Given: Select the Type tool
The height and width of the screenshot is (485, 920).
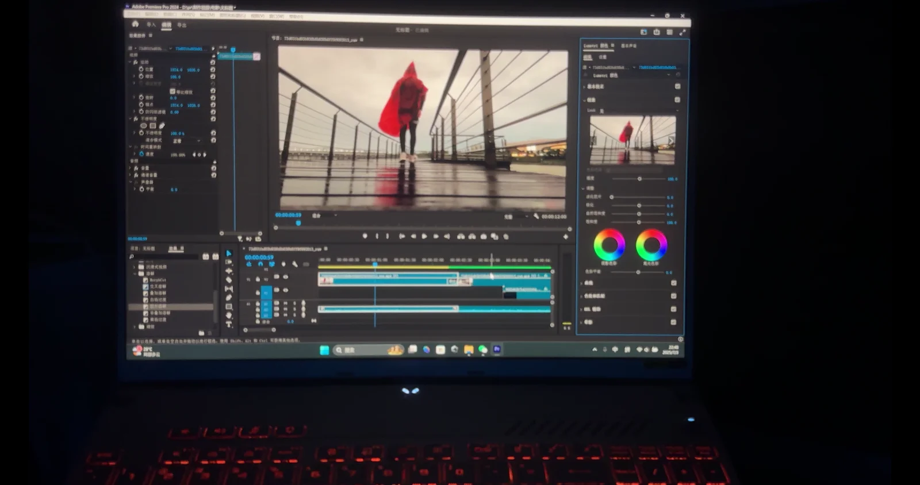Looking at the screenshot, I should click(x=229, y=324).
